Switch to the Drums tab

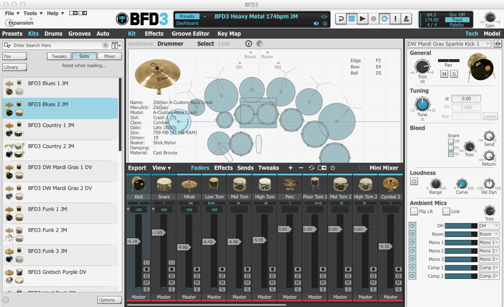tap(53, 34)
